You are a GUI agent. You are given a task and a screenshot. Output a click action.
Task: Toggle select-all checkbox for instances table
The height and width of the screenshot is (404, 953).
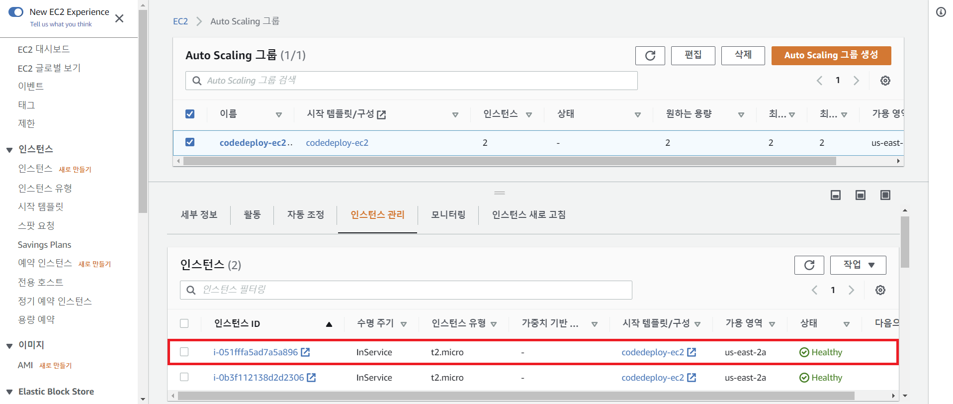pyautogui.click(x=184, y=323)
